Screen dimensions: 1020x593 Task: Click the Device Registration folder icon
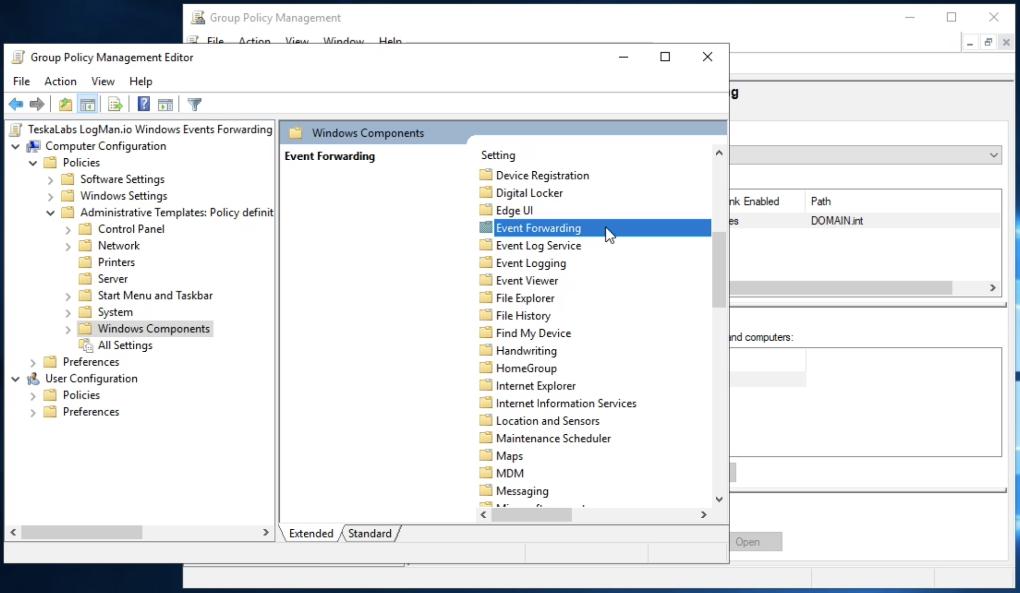point(485,175)
